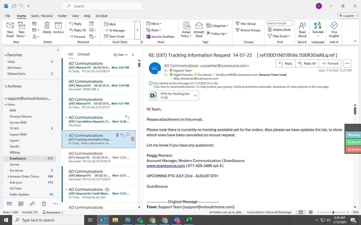Delete the Tracking Information message via trash icon
The height and width of the screenshot is (225, 361).
(133, 139)
